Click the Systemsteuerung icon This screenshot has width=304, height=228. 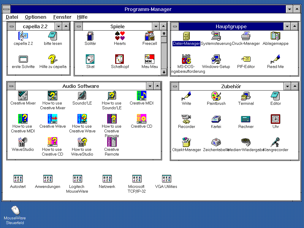(x=216, y=36)
